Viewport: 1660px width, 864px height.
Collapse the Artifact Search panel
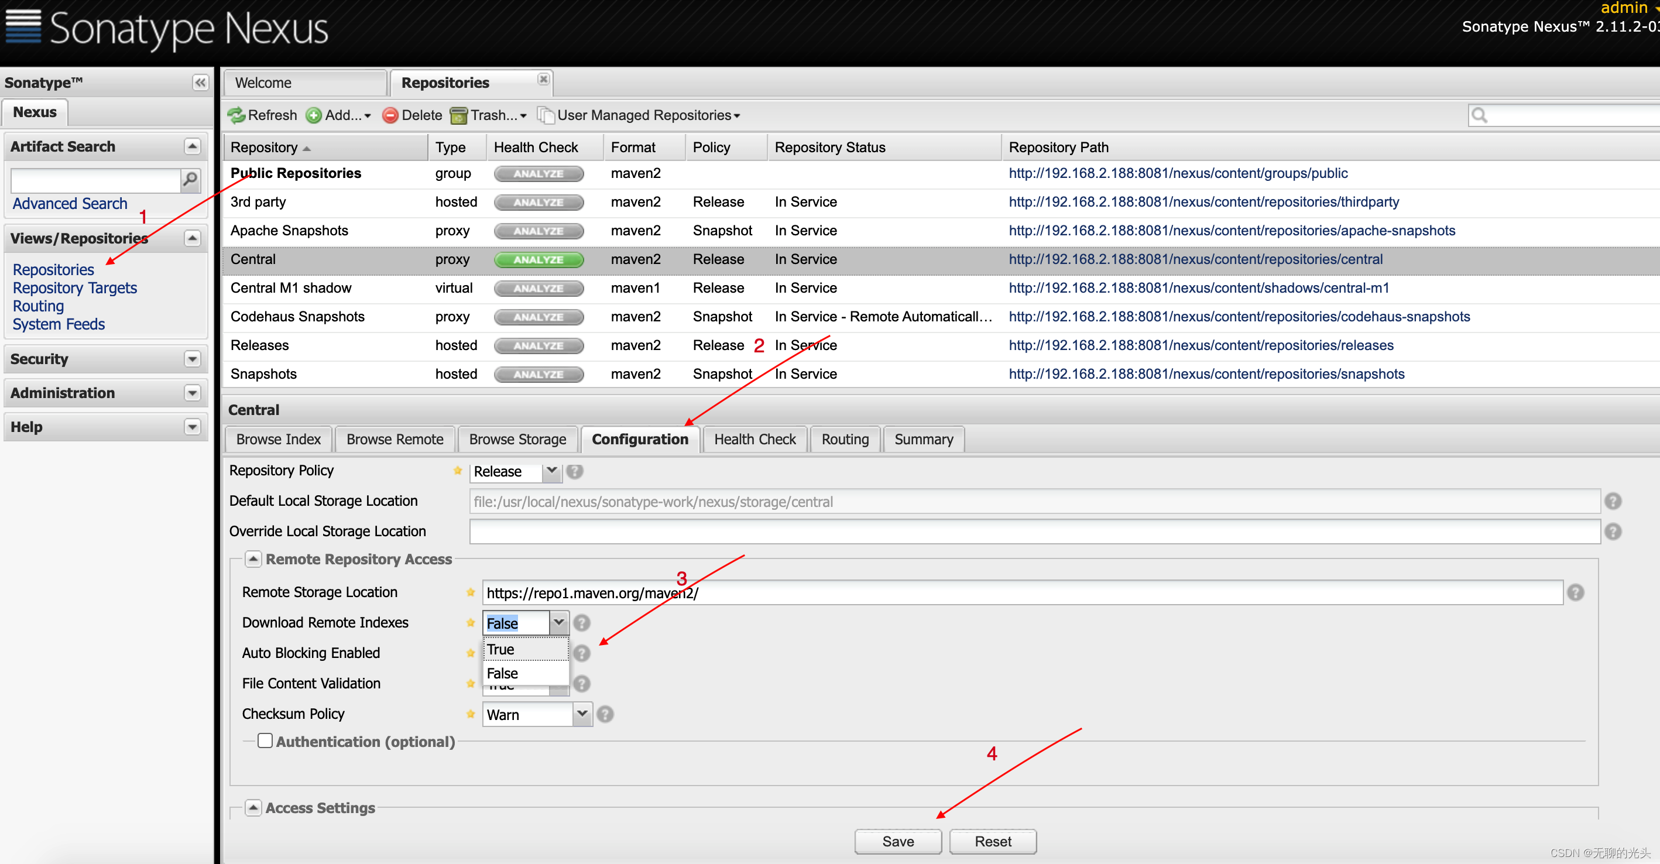click(x=192, y=147)
